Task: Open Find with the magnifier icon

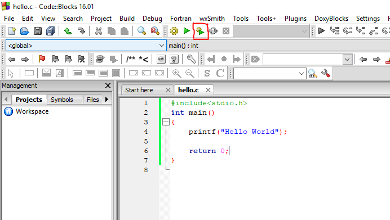Action: pyautogui.click(x=142, y=31)
